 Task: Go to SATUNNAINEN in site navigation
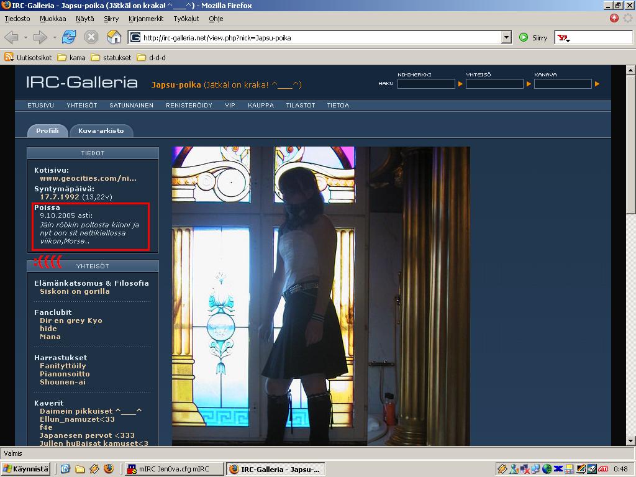click(132, 105)
